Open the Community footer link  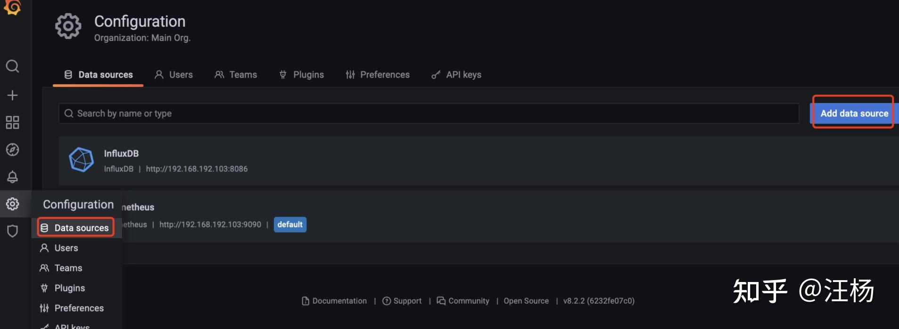tap(463, 301)
